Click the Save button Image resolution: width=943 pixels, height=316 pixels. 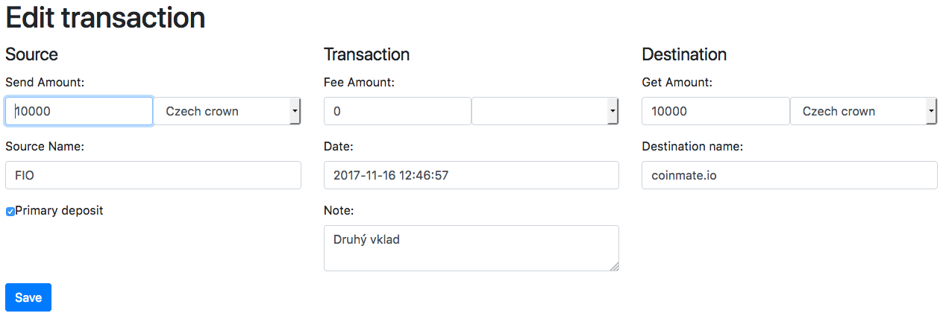[28, 297]
